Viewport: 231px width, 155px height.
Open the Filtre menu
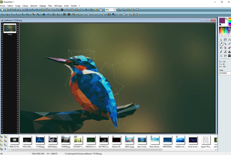pos(50,6)
